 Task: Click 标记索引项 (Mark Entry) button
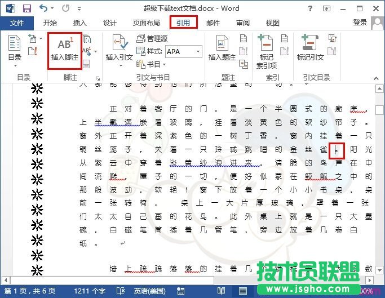pos(267,52)
